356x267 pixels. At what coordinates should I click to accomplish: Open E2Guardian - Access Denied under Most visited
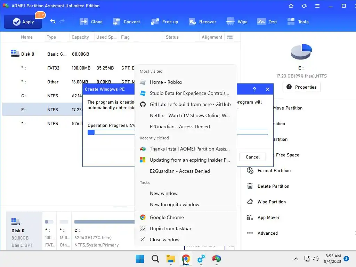click(x=186, y=127)
